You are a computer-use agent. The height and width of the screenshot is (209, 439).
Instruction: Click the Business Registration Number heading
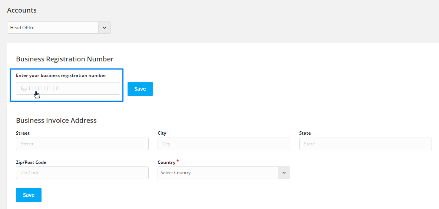65,59
